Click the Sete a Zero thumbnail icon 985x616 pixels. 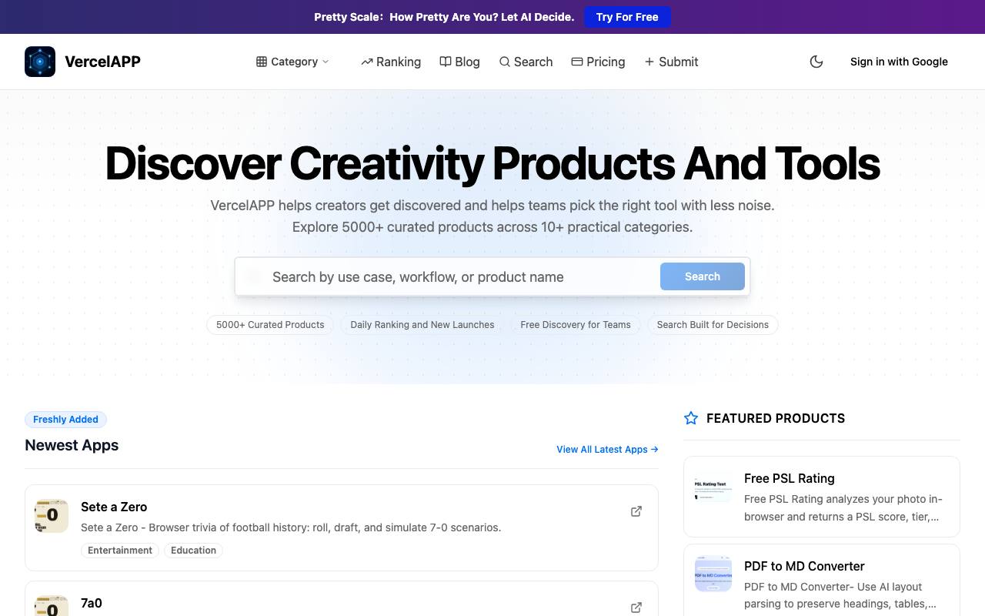(x=52, y=516)
